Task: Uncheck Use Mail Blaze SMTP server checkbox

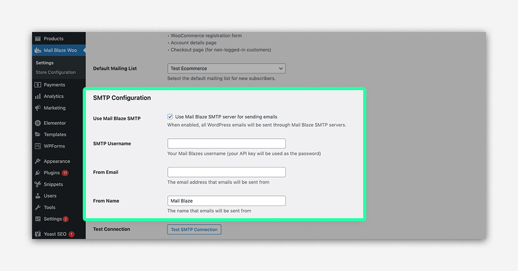Action: (170, 117)
